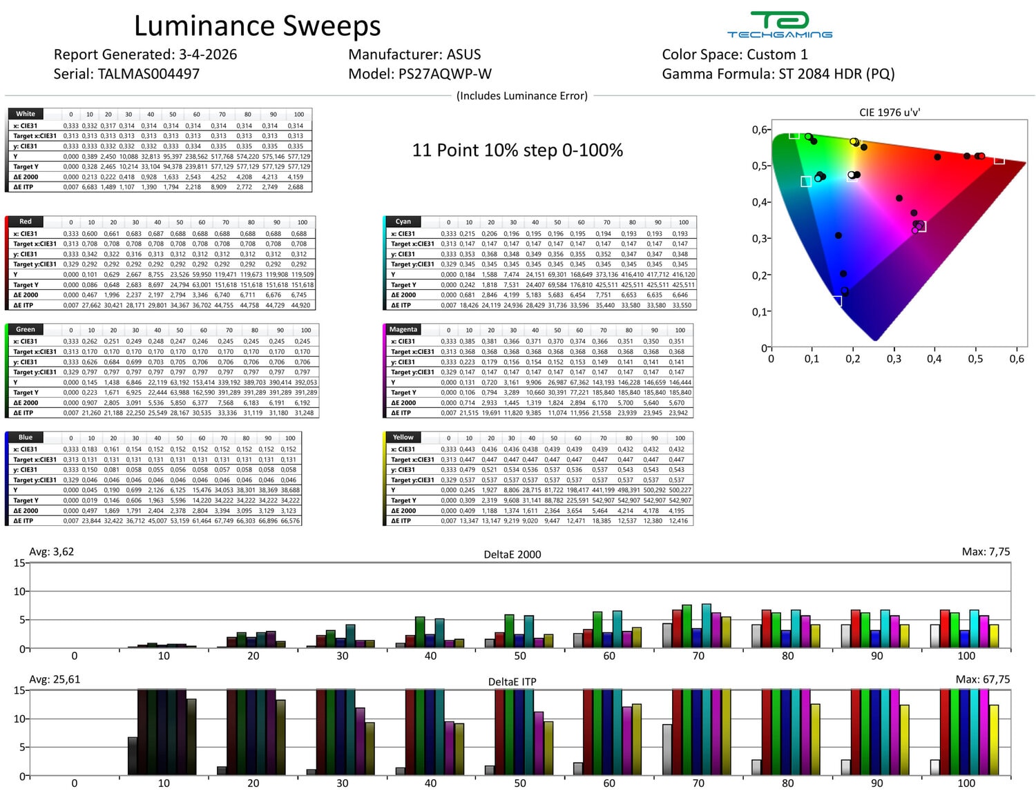
Task: Click the "11 Point 10% step 0-100%" heading
Action: pyautogui.click(x=517, y=150)
